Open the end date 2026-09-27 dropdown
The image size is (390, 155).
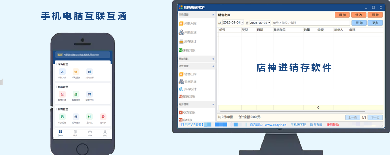(x=269, y=23)
